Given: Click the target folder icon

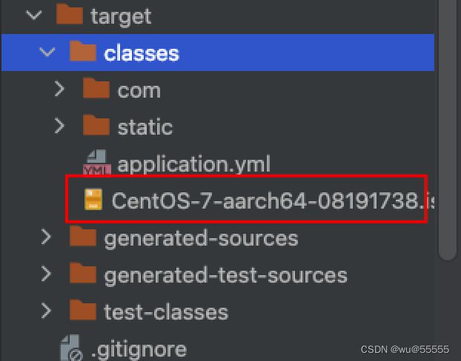Looking at the screenshot, I should point(69,15).
